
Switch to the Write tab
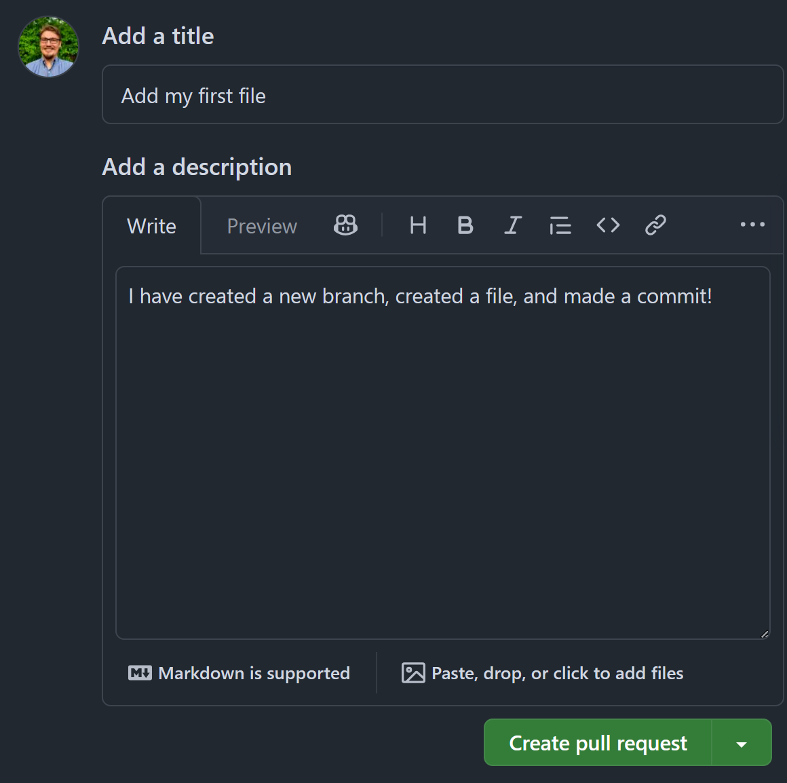[151, 226]
